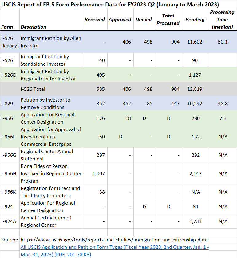
Task: Click the Description column header
Action: pyautogui.click(x=34, y=27)
